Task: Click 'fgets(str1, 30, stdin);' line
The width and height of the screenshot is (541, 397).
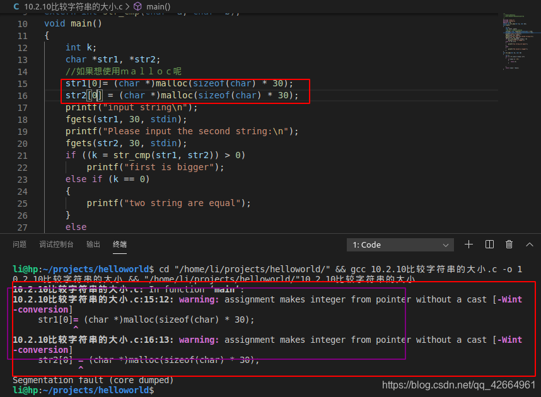Action: pos(126,119)
